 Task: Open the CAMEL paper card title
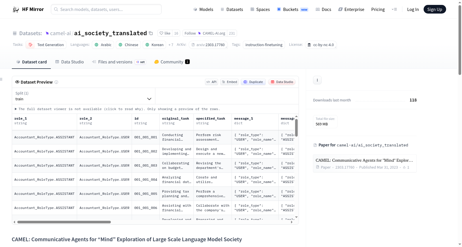[364, 160]
